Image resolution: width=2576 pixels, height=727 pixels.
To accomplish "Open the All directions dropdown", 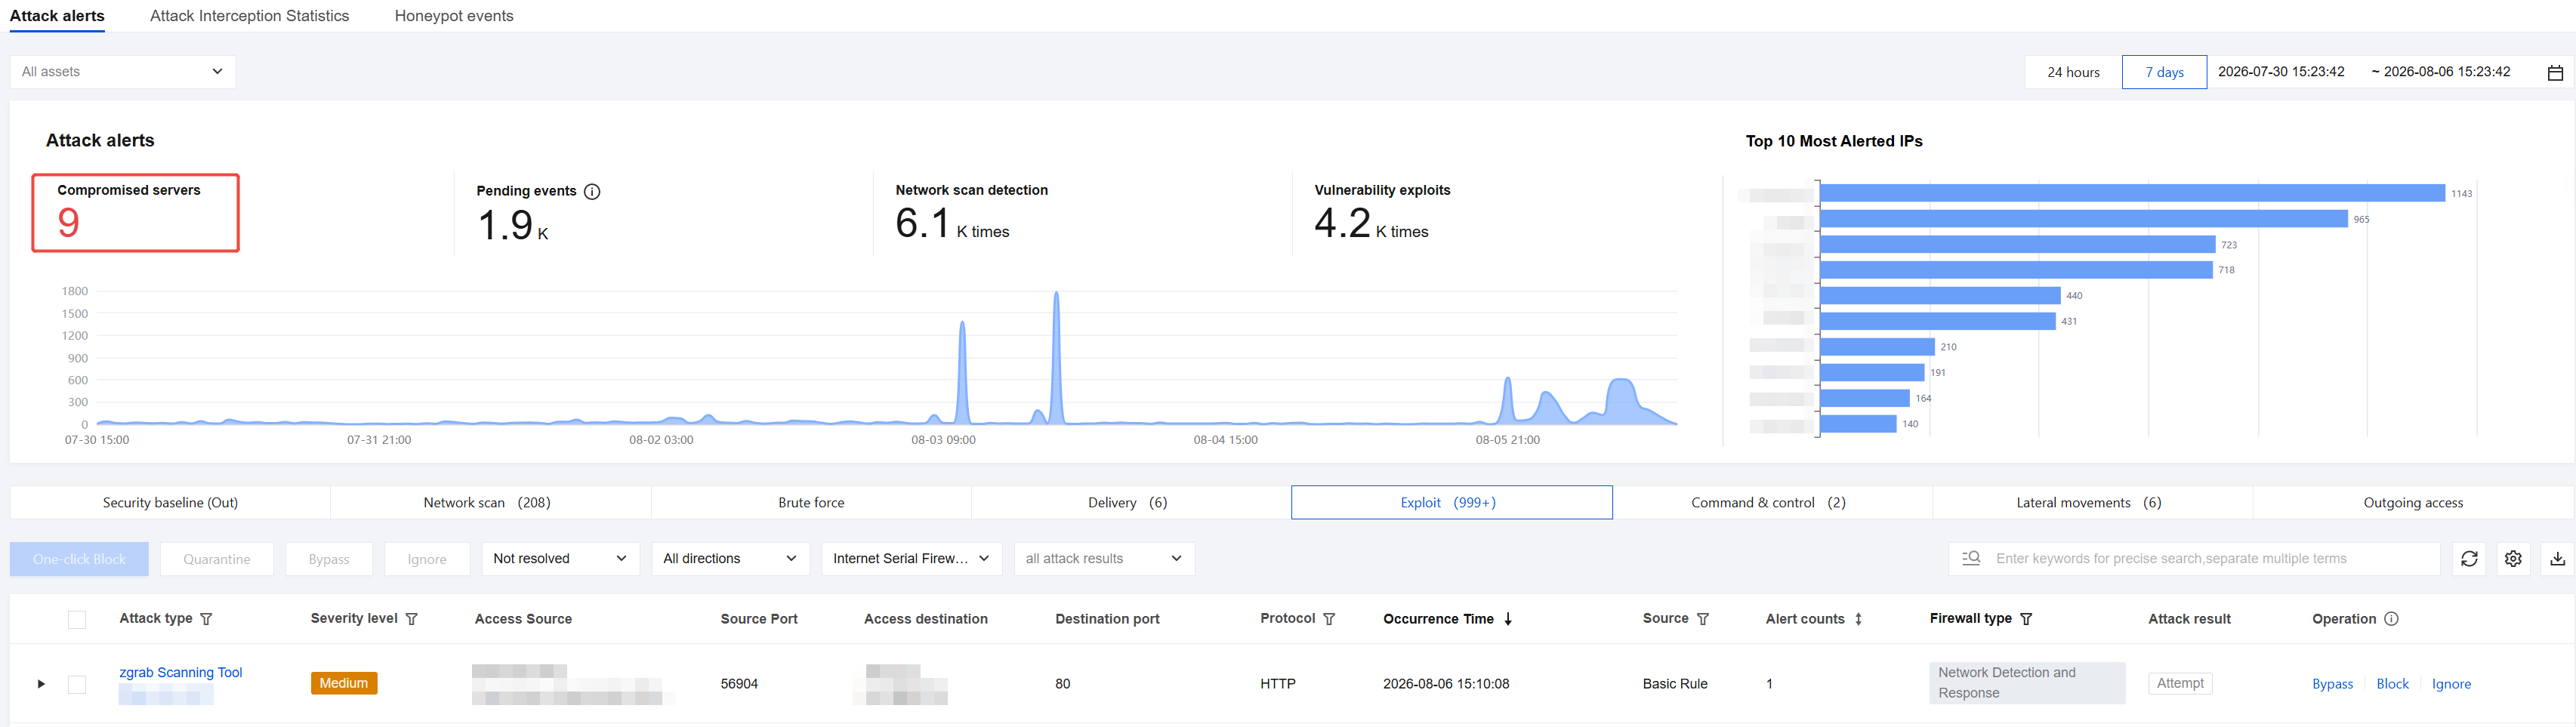I will [x=730, y=559].
